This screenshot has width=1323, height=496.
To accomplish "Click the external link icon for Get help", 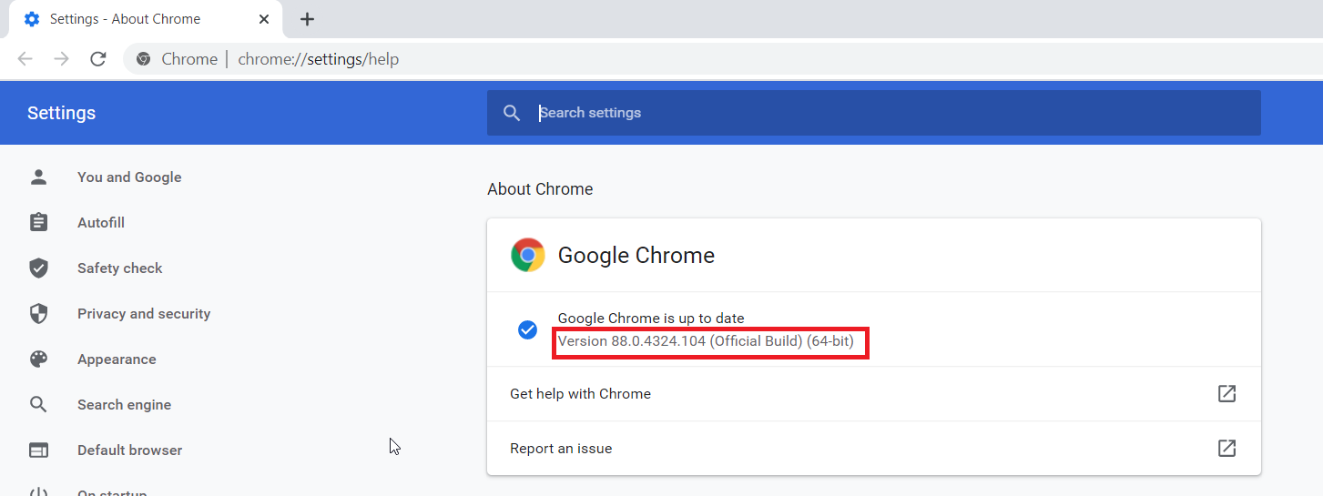I will pos(1226,394).
